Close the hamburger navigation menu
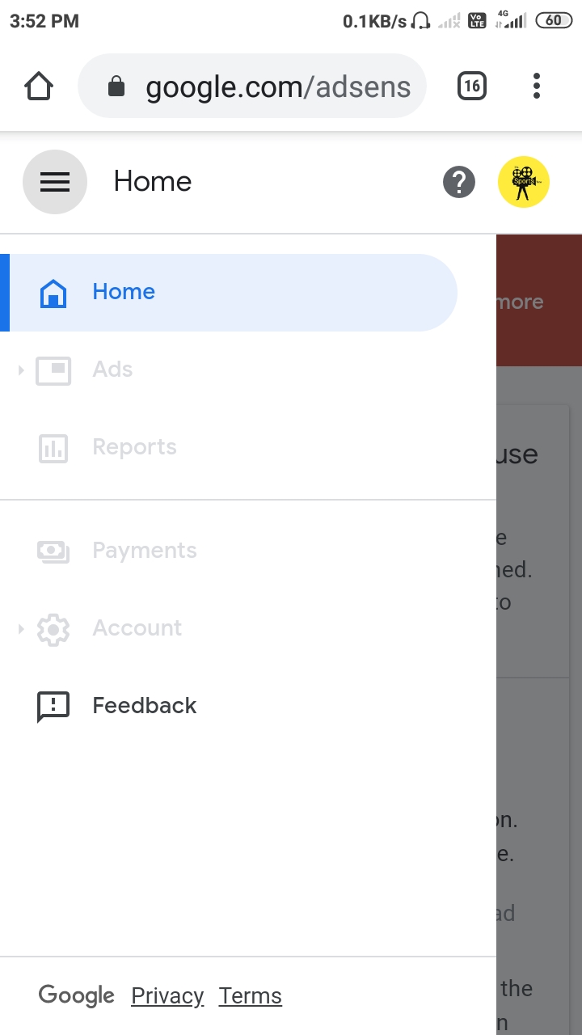Image resolution: width=582 pixels, height=1035 pixels. 54,182
